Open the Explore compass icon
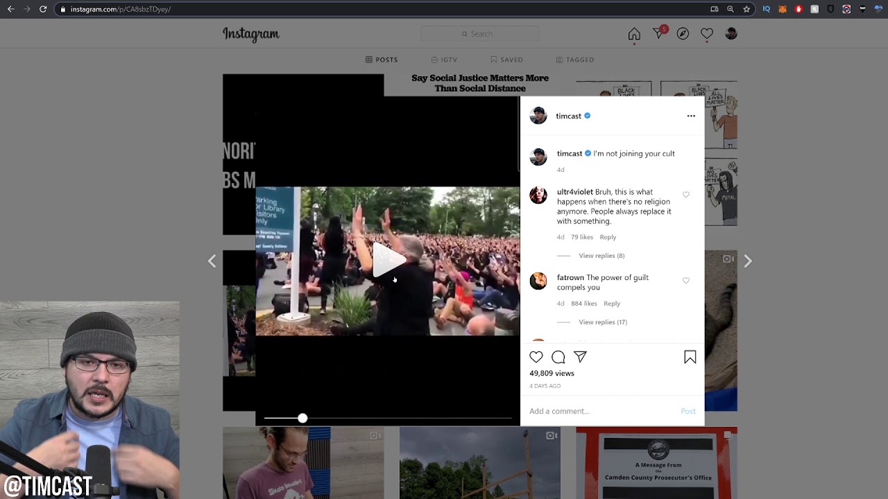The image size is (888, 499). pyautogui.click(x=683, y=34)
